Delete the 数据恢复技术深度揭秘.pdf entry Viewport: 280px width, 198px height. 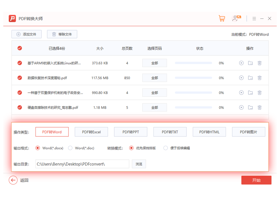(259, 78)
